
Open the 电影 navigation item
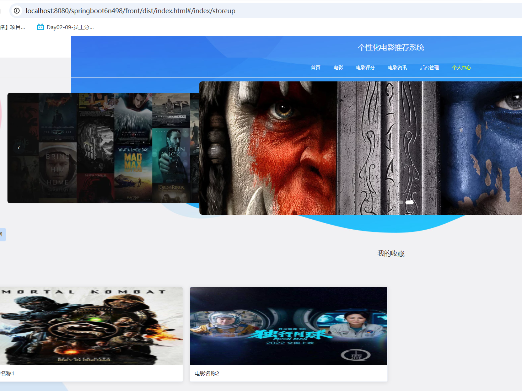(338, 68)
